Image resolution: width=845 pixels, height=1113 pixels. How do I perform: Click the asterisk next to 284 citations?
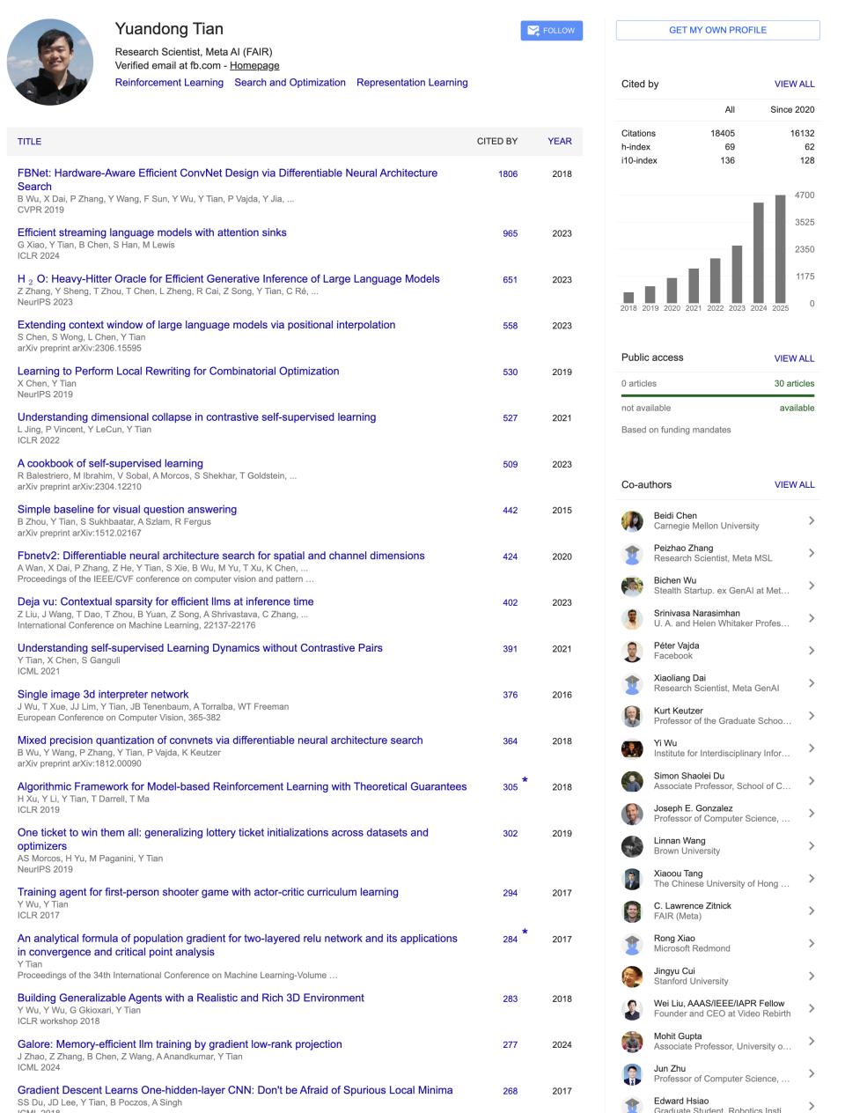(525, 932)
